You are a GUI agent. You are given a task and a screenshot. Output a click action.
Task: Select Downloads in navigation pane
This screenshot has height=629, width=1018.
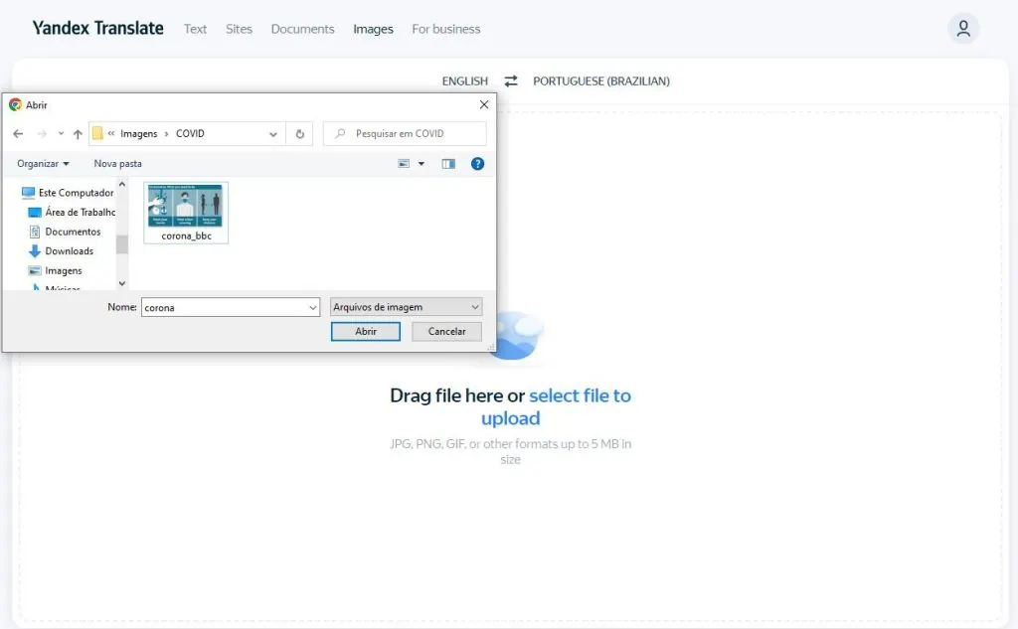coord(69,251)
